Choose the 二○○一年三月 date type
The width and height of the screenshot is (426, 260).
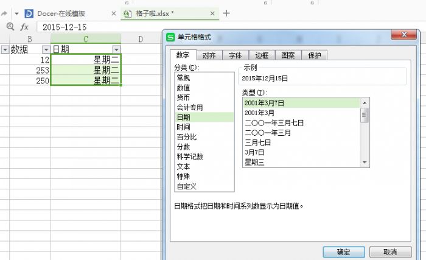point(302,133)
